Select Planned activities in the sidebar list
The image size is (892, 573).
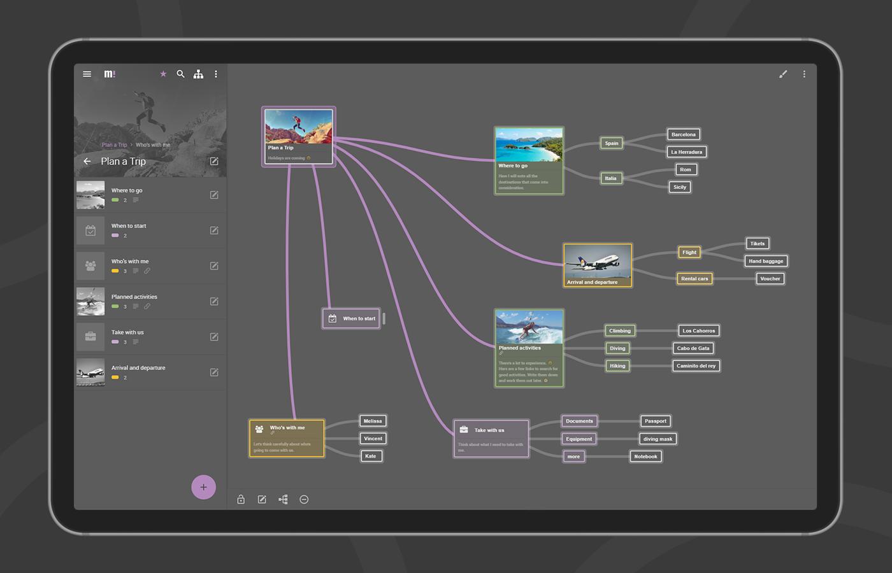click(150, 301)
